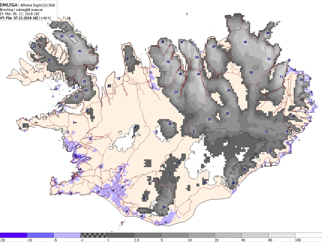Click the map value 50 in the Westfjords
Screen dimensions: 322x242
point(72,36)
